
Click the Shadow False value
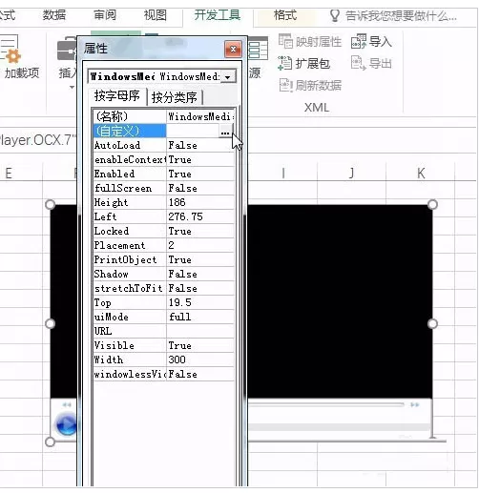tap(200, 274)
